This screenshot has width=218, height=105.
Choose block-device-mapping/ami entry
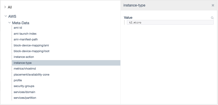click(x=66, y=45)
